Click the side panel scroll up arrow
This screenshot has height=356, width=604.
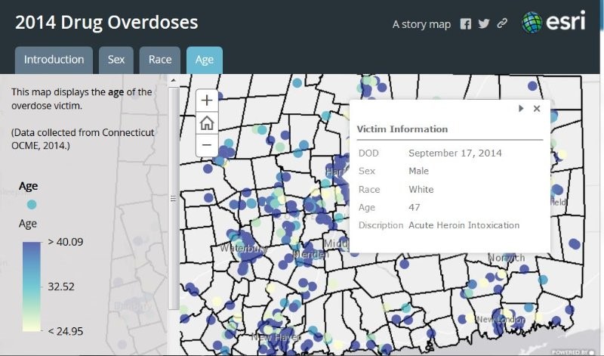(174, 80)
